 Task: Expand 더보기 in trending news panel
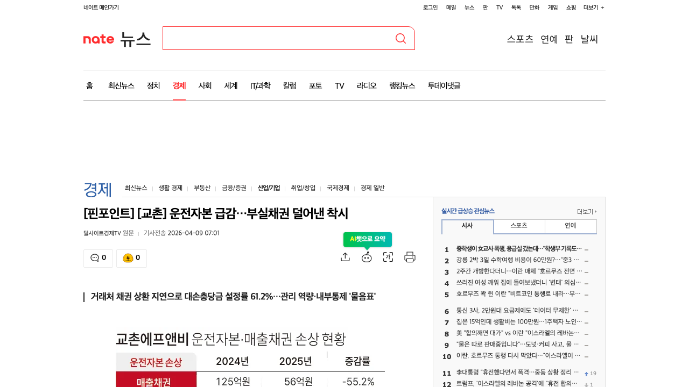587,211
